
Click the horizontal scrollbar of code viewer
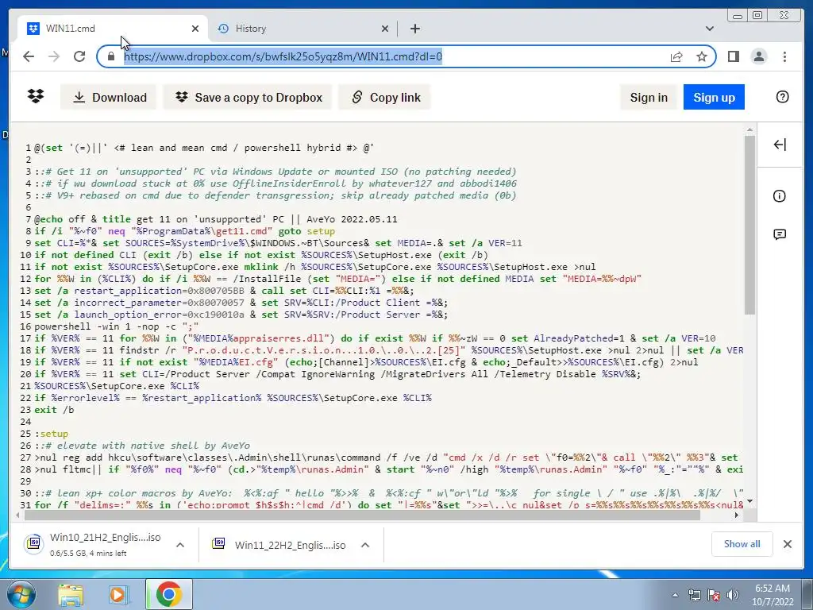coord(362,515)
